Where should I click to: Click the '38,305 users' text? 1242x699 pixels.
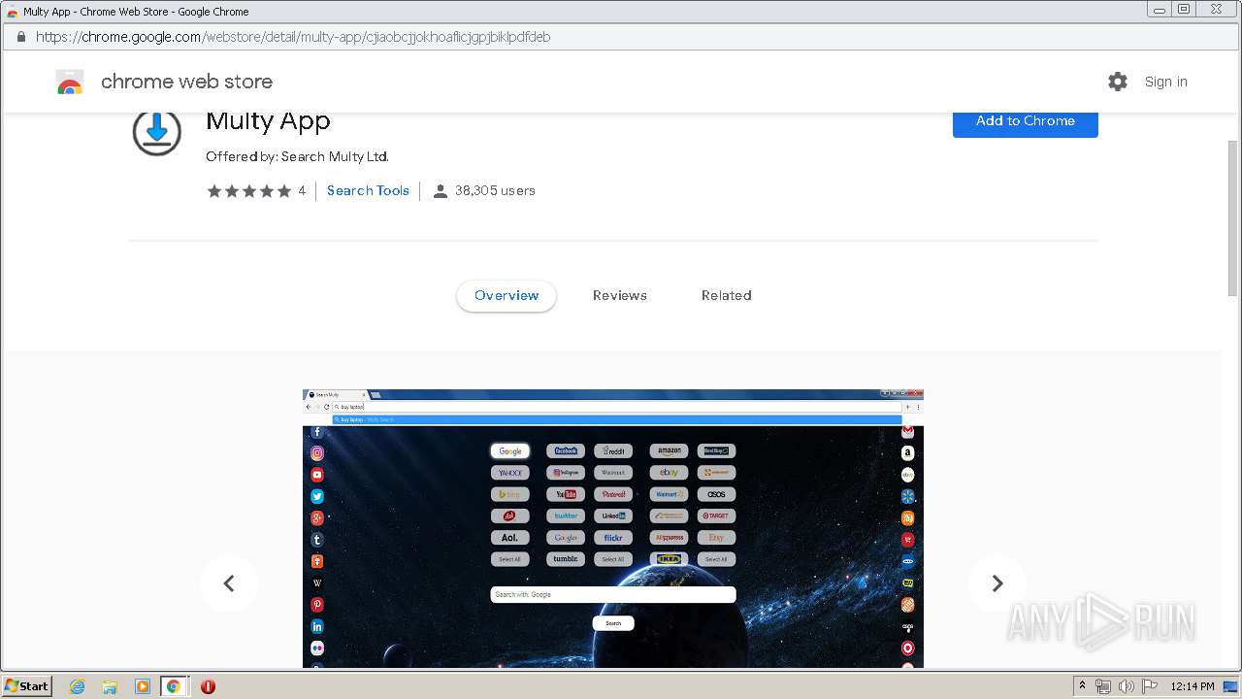click(495, 191)
